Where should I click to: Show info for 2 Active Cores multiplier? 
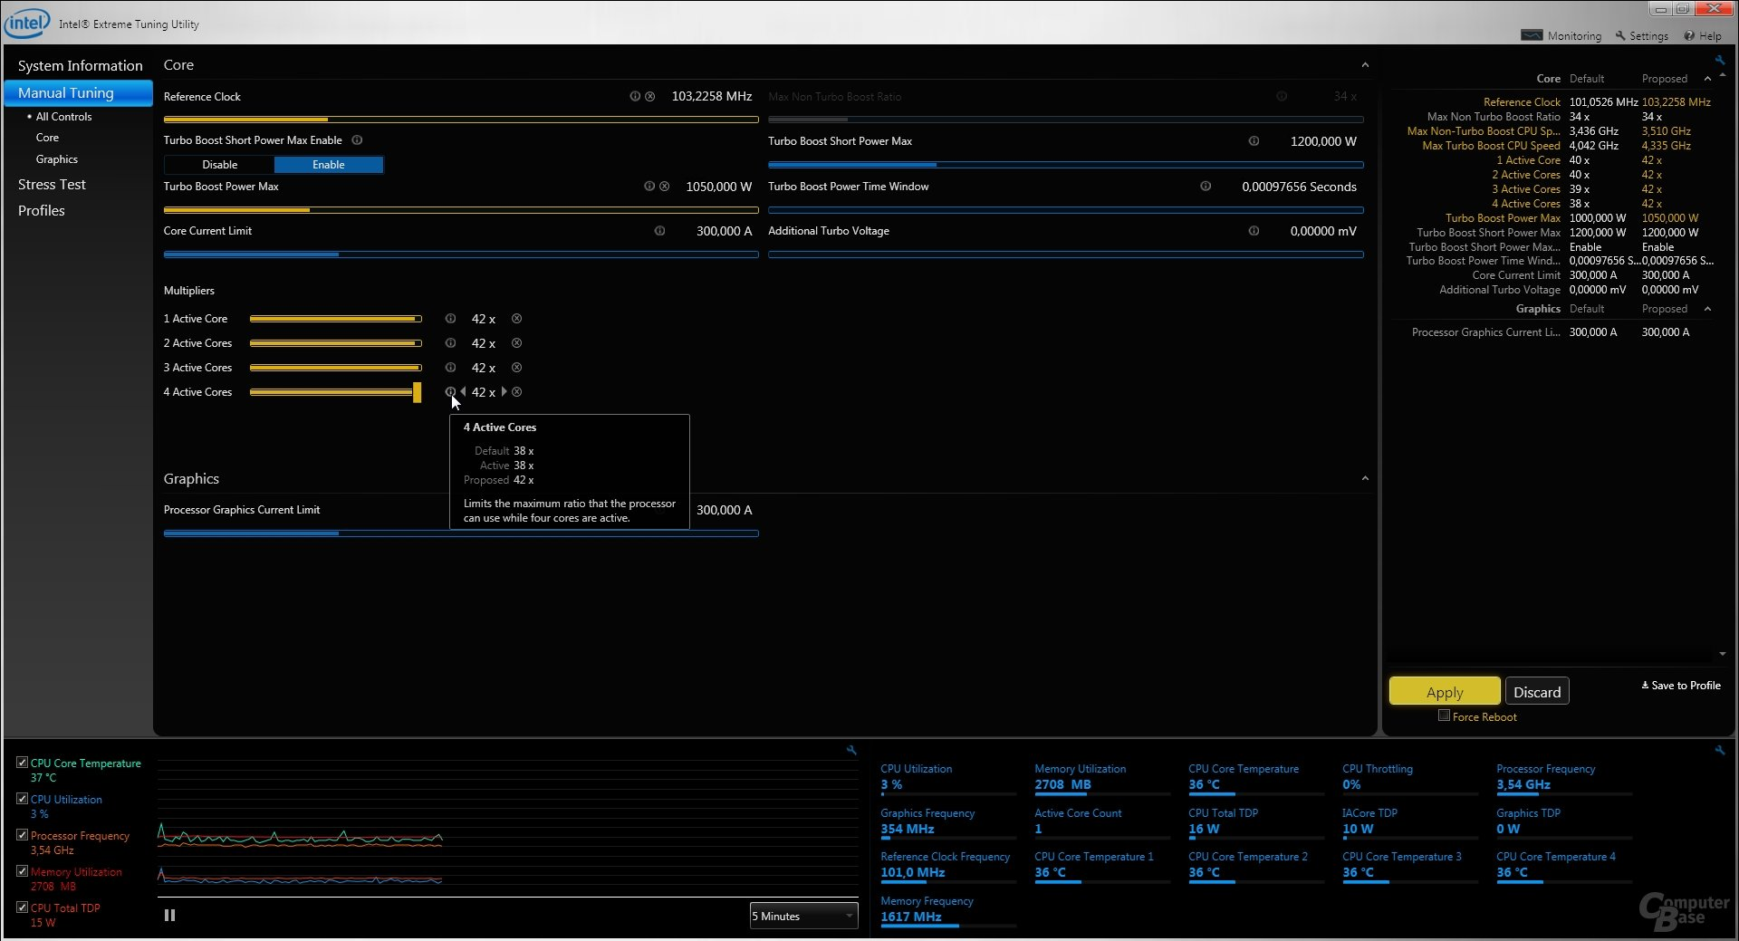point(450,343)
